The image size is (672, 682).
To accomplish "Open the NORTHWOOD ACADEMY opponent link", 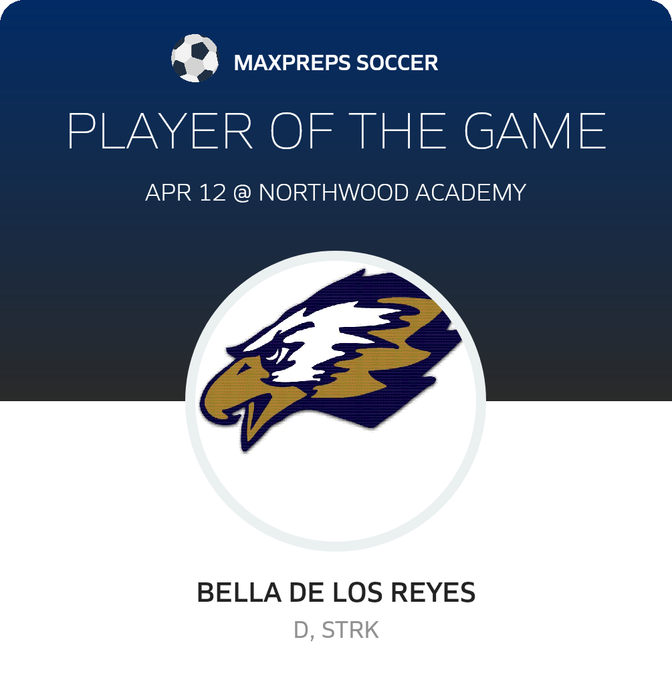I will click(393, 193).
